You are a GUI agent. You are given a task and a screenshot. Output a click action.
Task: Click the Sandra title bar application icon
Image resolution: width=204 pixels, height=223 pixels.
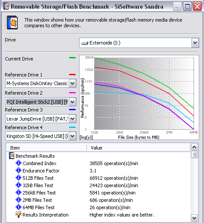tap(6, 6)
